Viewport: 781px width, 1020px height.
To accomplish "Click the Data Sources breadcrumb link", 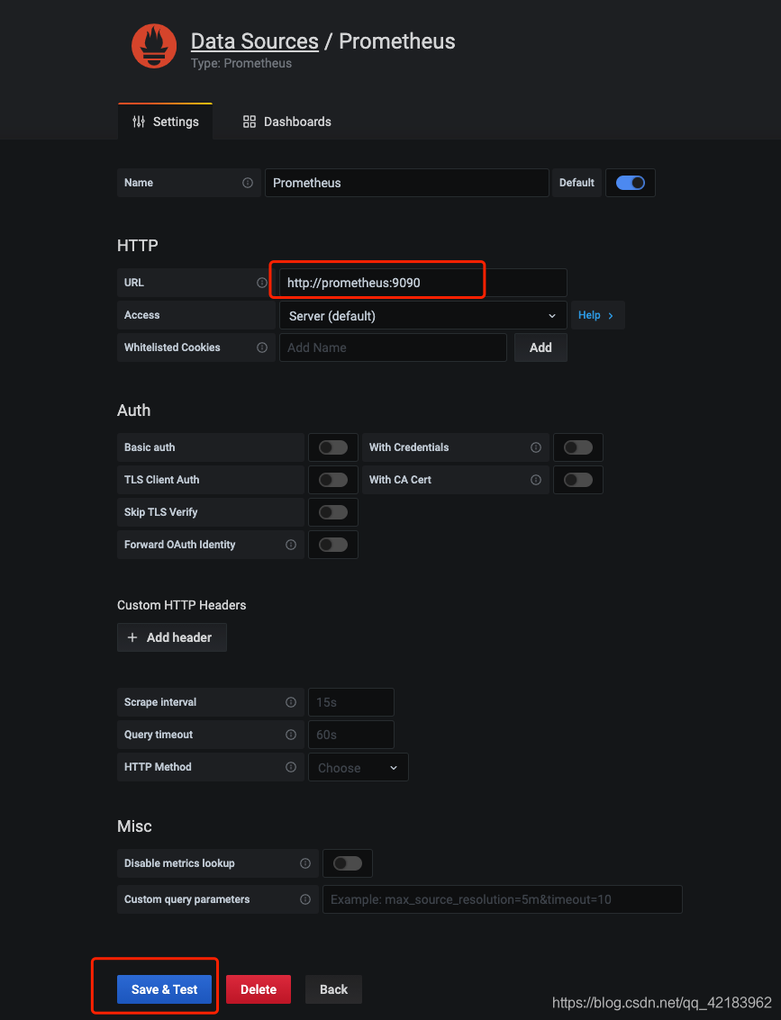I will click(254, 41).
